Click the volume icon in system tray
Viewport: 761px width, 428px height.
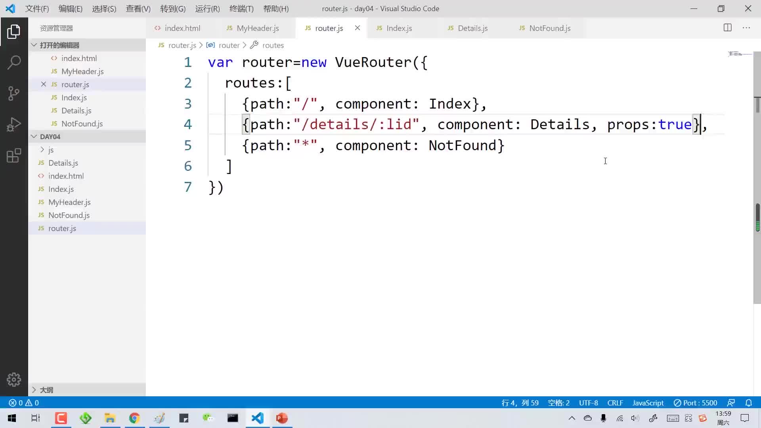[635, 418]
